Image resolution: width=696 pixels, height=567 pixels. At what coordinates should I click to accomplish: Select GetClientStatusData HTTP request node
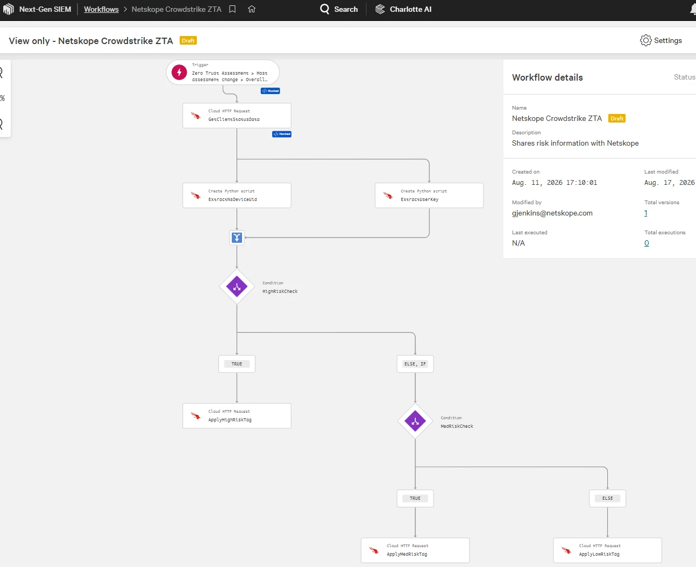pos(237,116)
